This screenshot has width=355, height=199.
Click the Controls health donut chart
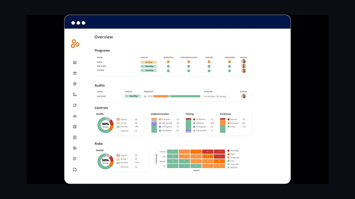[x=106, y=125]
